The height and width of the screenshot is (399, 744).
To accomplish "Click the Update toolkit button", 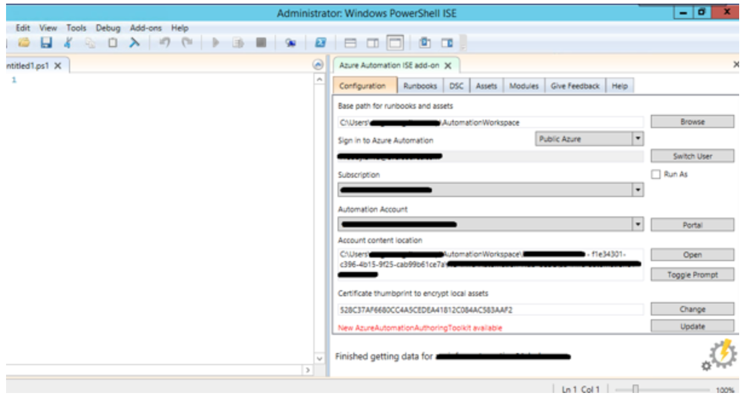I will [692, 326].
